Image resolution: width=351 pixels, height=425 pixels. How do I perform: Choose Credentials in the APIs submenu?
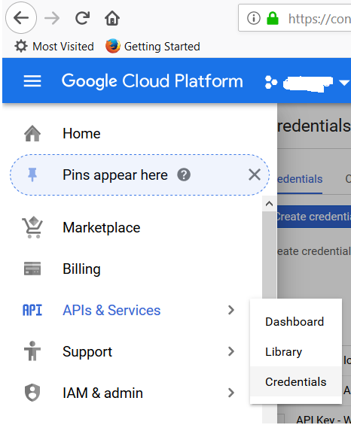point(295,381)
